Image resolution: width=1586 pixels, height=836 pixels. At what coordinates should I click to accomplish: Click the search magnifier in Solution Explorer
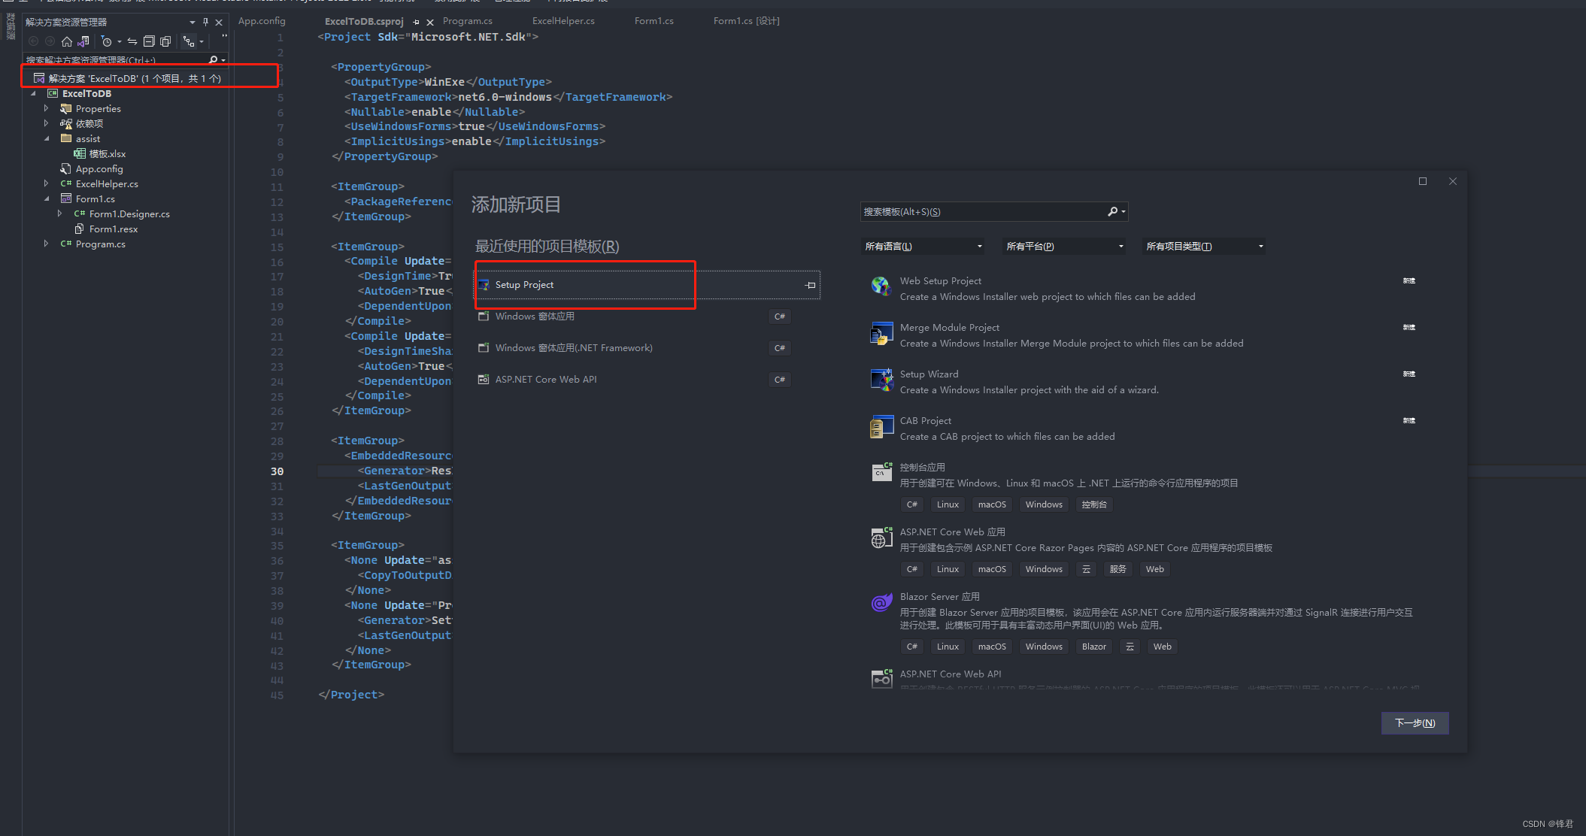pos(213,59)
